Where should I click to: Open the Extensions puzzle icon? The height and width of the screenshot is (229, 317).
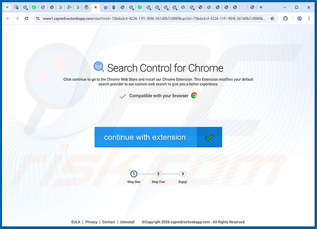[x=285, y=18]
